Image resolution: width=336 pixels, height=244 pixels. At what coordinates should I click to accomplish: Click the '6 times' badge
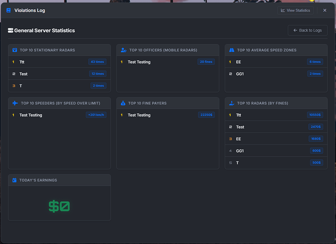(315, 62)
